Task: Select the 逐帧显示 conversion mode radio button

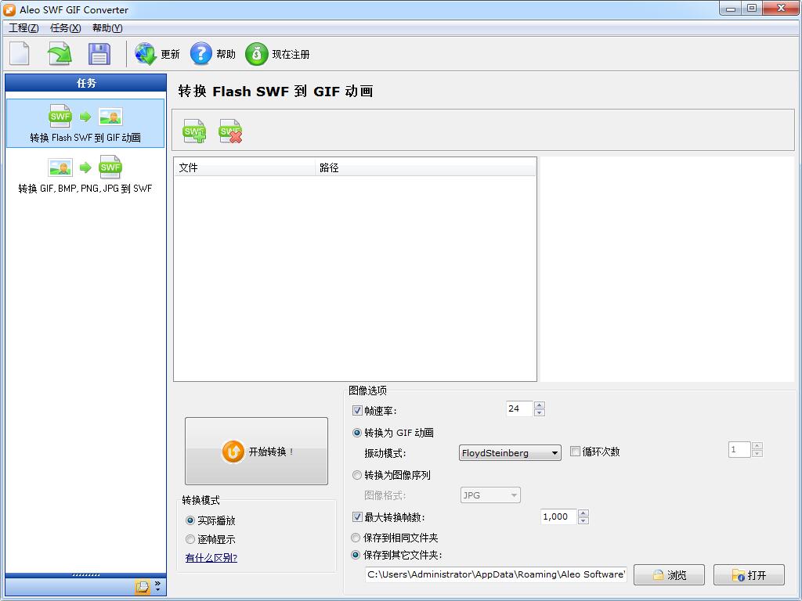Action: pyautogui.click(x=190, y=540)
